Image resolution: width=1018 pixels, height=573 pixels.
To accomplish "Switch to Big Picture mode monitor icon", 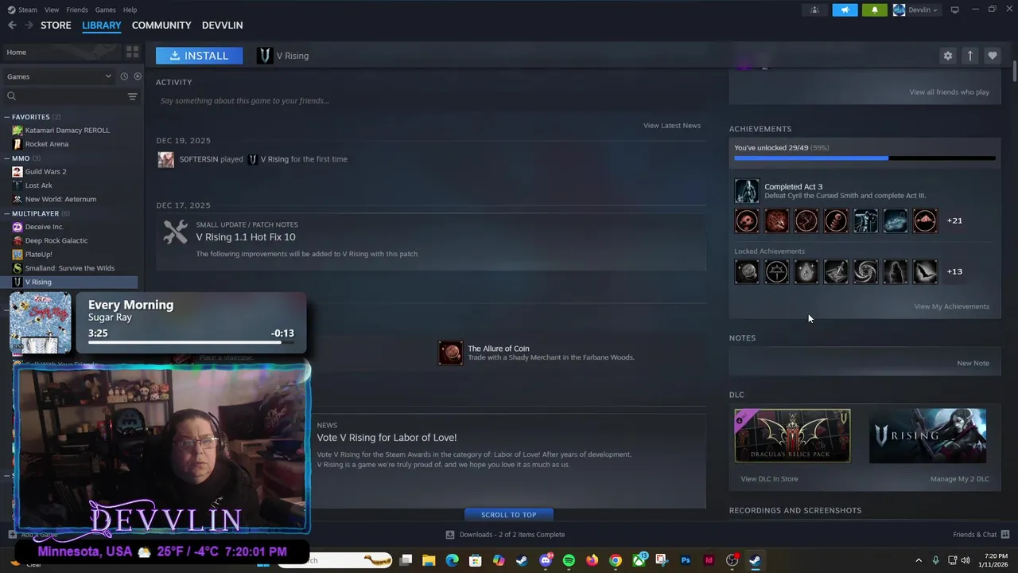I will (955, 10).
